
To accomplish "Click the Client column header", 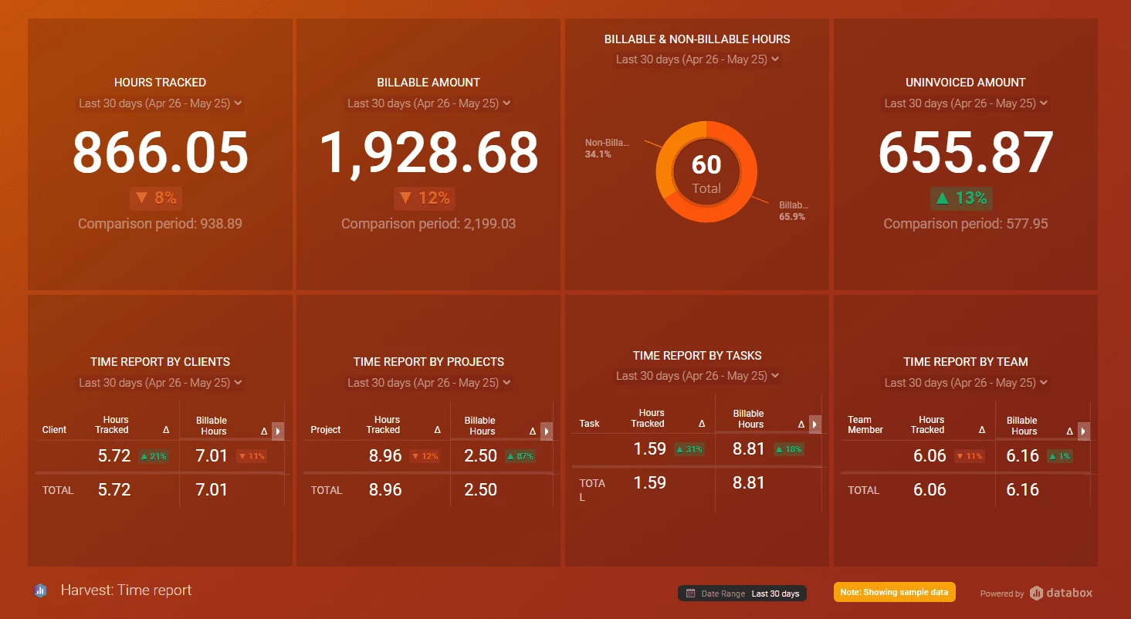I will click(x=54, y=430).
